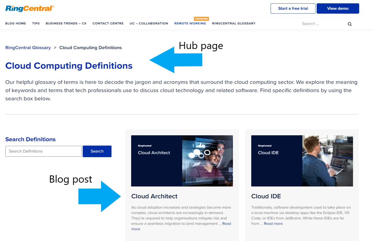The height and width of the screenshot is (241, 374).
Task: Open BUSINESS TRENDS – CX from the navigation
Action: pyautogui.click(x=66, y=23)
